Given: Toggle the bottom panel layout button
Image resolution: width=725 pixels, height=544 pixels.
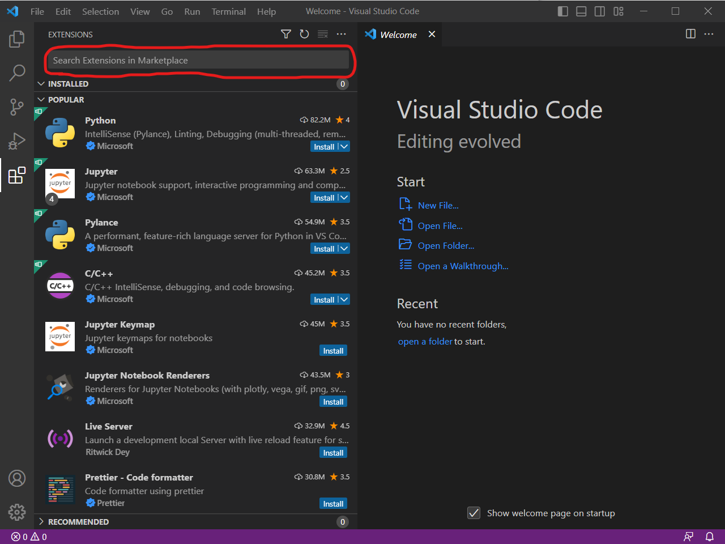Looking at the screenshot, I should (x=581, y=11).
